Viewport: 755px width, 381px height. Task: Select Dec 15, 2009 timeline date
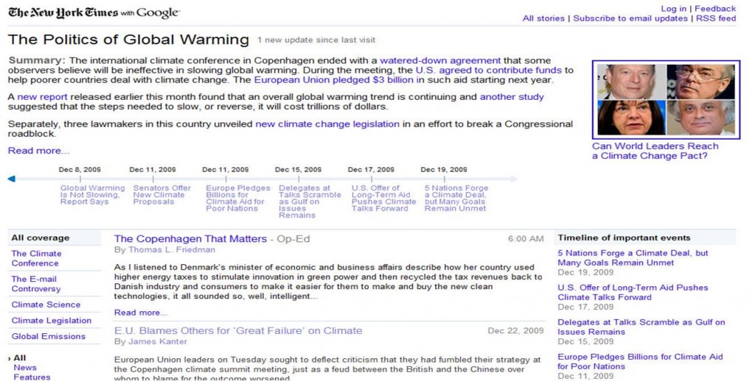coord(298,170)
